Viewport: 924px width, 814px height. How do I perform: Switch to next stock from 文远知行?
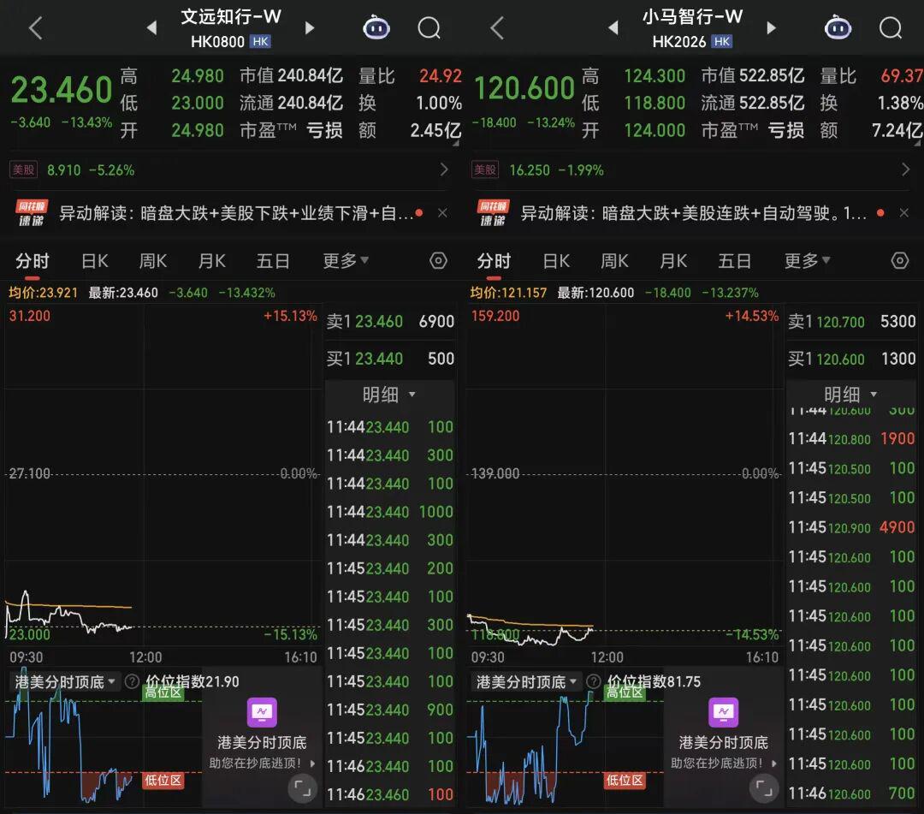(x=310, y=28)
